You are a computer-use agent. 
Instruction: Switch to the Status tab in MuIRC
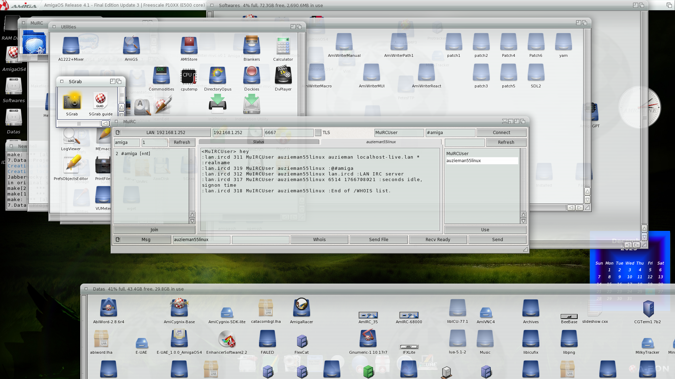(259, 142)
